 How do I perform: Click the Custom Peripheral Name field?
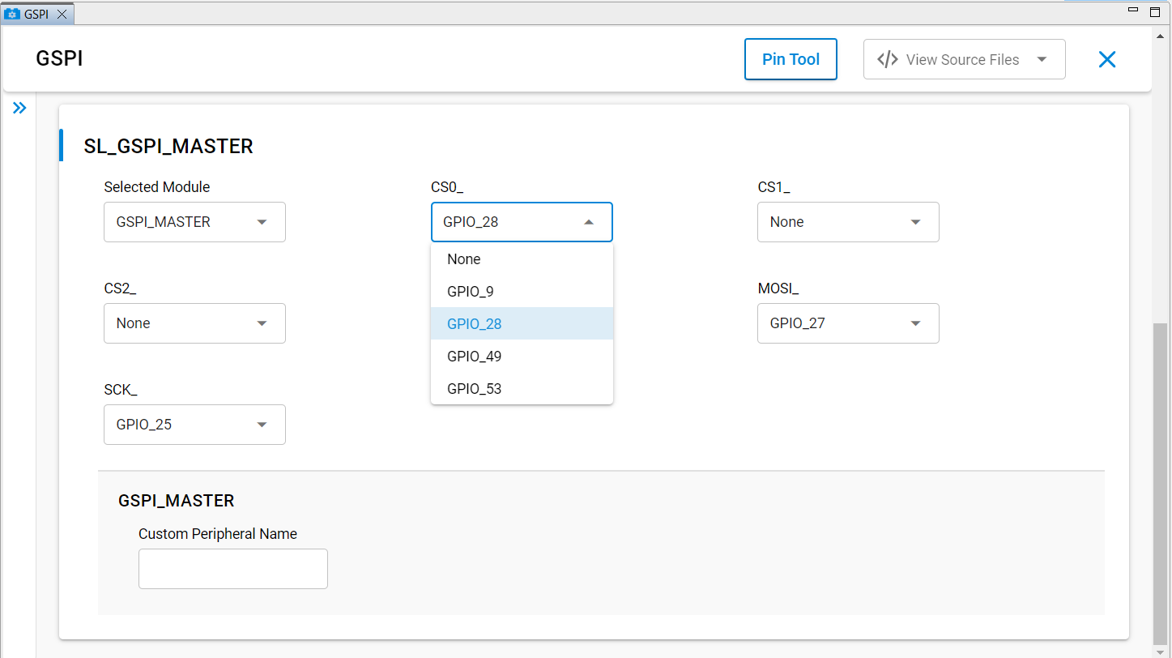[x=232, y=568]
